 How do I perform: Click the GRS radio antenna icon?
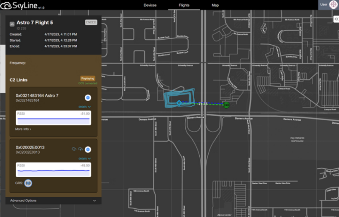(29, 183)
